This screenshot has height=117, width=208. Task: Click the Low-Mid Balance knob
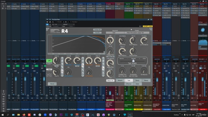point(144,40)
